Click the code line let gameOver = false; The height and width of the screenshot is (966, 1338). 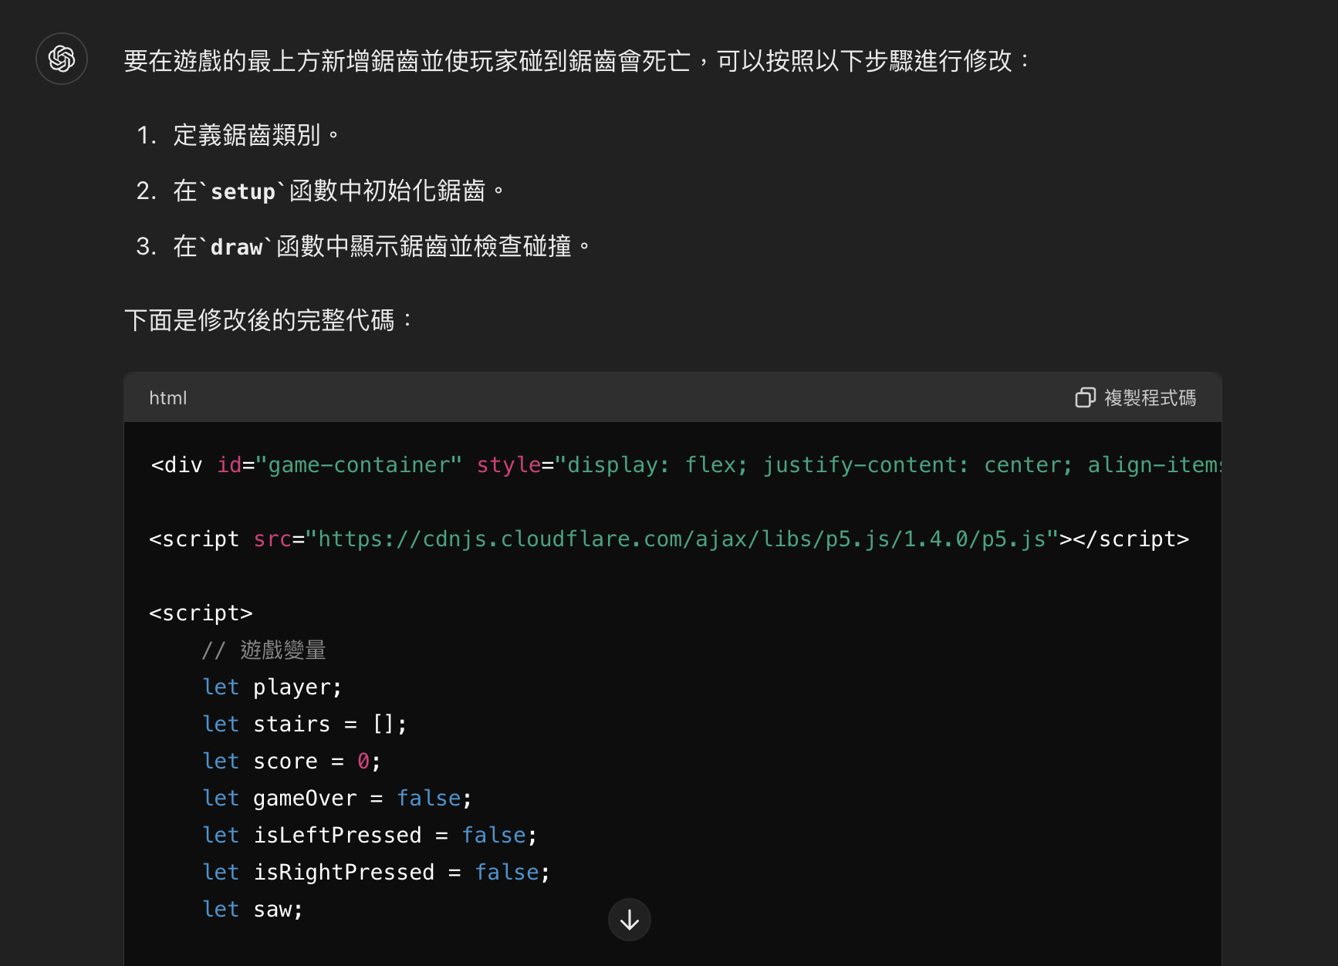(x=337, y=798)
